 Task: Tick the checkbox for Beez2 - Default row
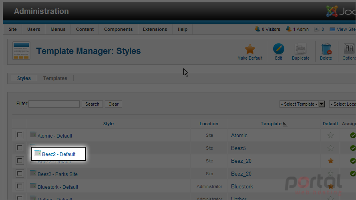click(20, 160)
